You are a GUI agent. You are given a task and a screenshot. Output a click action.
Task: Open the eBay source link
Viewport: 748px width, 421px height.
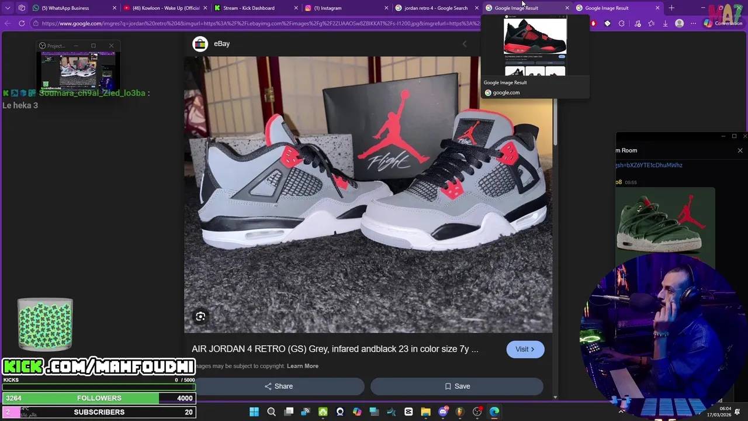(x=221, y=44)
